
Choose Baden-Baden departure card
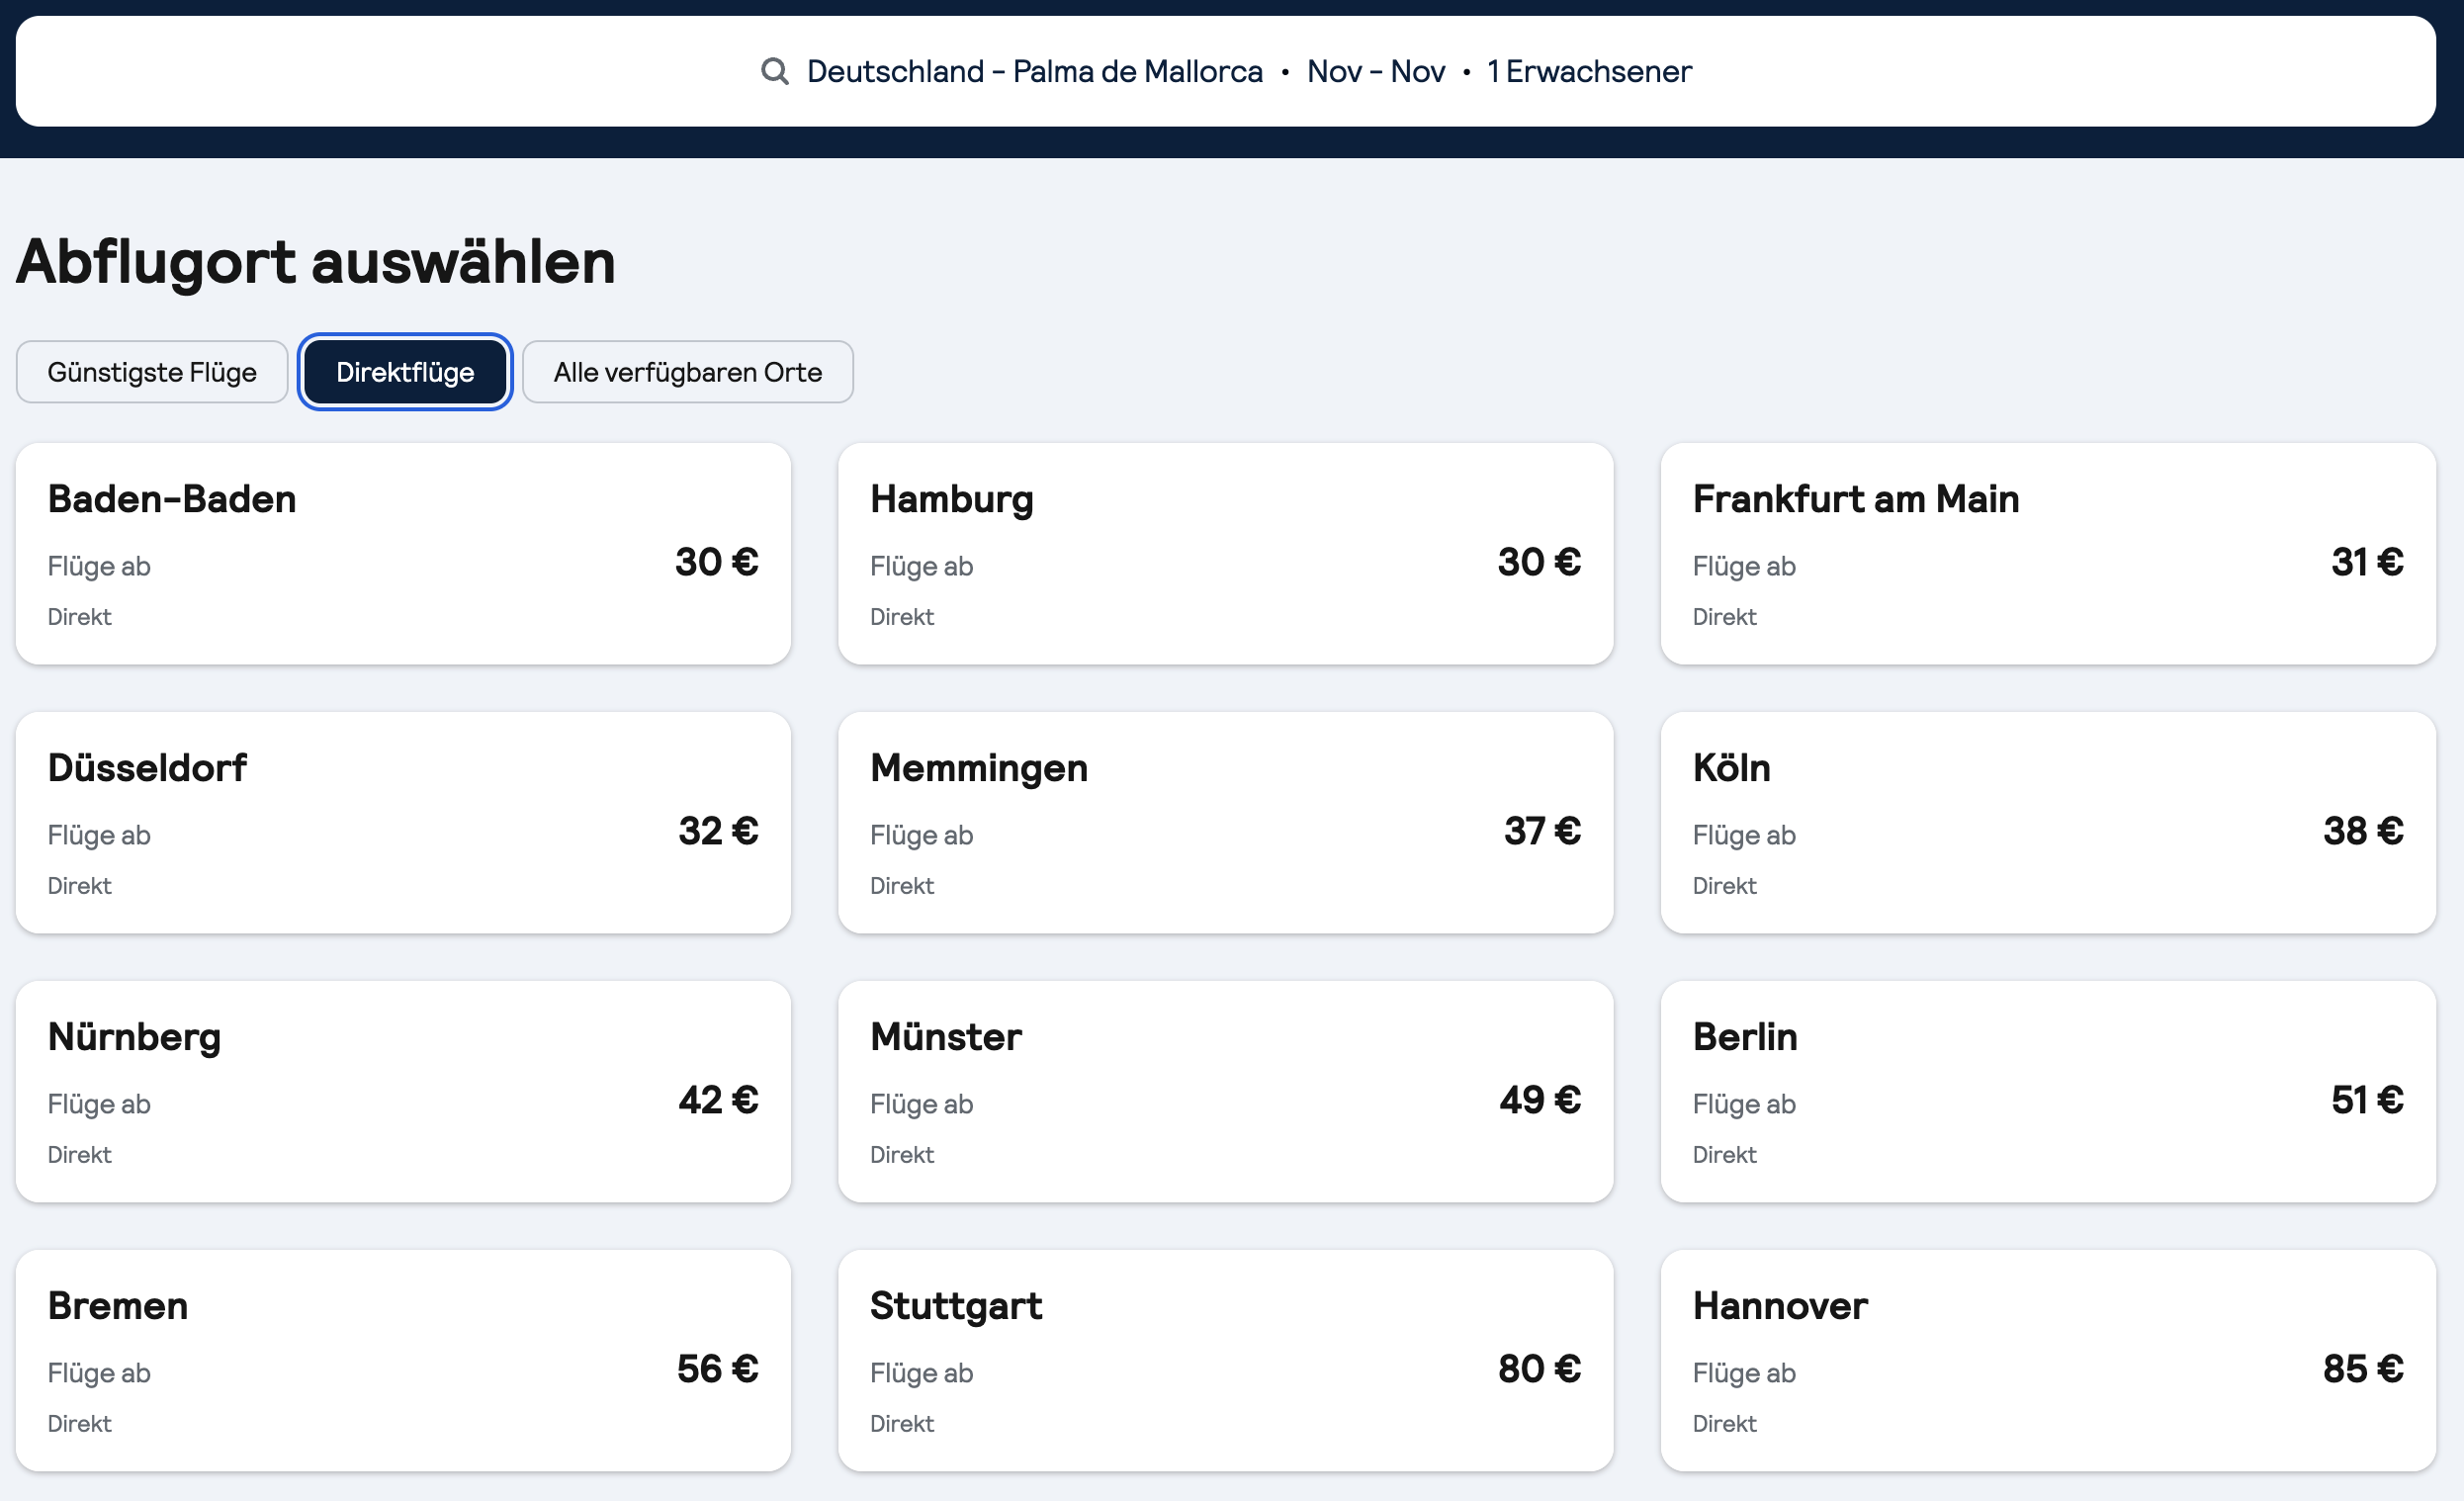403,553
